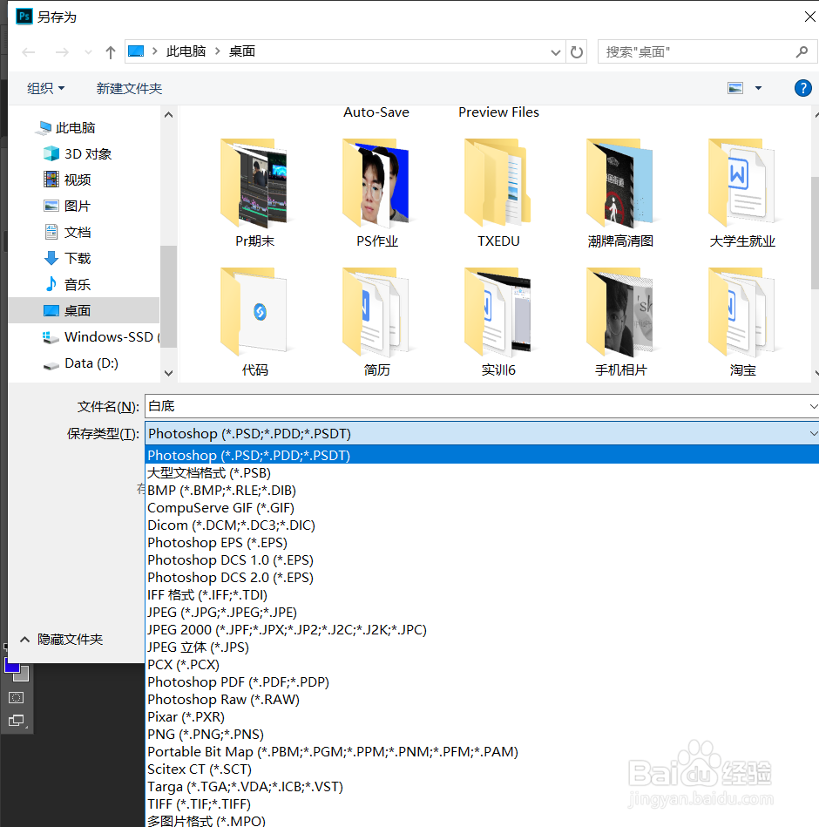819x827 pixels.
Task: Select the 大学生就业 folder
Action: [x=742, y=193]
